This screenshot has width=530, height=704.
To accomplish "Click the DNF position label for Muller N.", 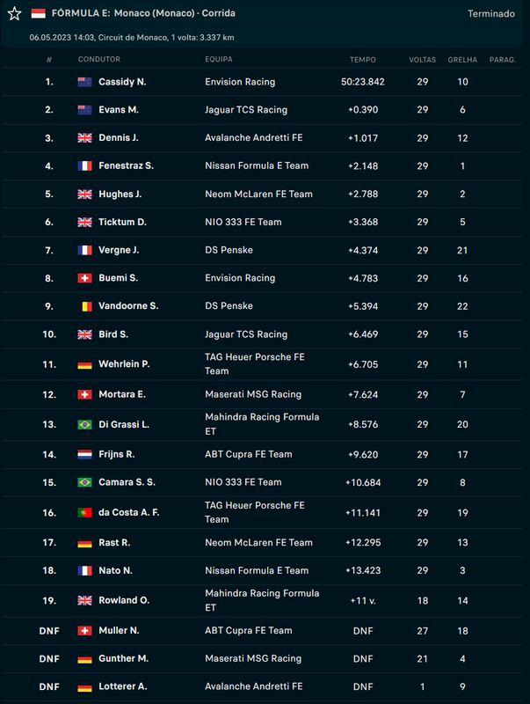I will [x=49, y=631].
